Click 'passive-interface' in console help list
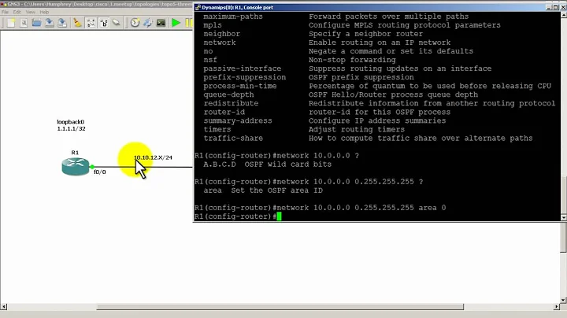The image size is (567, 318). click(x=242, y=68)
